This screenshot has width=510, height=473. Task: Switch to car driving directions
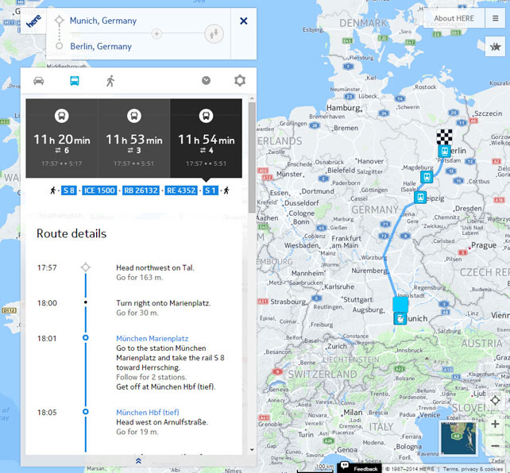(38, 81)
